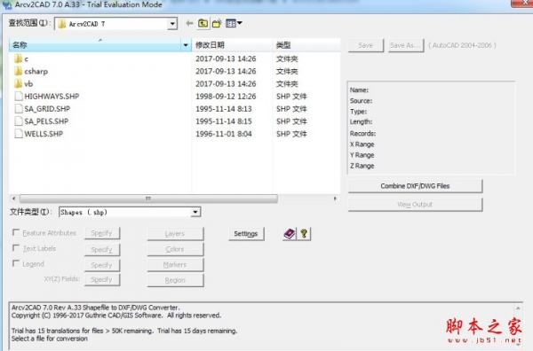Click the Colors button
The image size is (533, 351).
[x=175, y=249]
